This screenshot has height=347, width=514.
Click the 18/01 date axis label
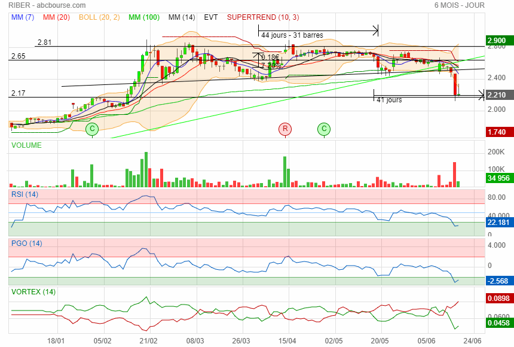[56, 341]
